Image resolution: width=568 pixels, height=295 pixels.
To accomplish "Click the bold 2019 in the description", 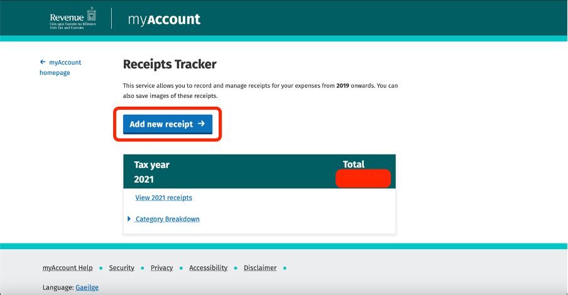I will (342, 86).
